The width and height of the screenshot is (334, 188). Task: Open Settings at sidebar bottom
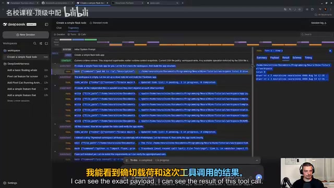click(10, 183)
